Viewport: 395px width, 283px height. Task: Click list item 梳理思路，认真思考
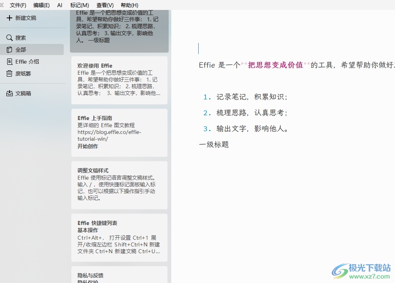coord(252,112)
